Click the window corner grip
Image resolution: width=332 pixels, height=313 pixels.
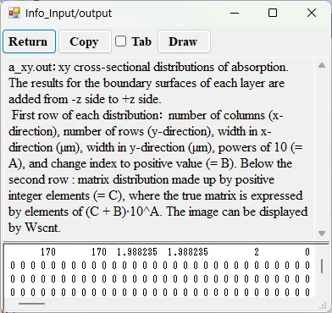click(323, 306)
